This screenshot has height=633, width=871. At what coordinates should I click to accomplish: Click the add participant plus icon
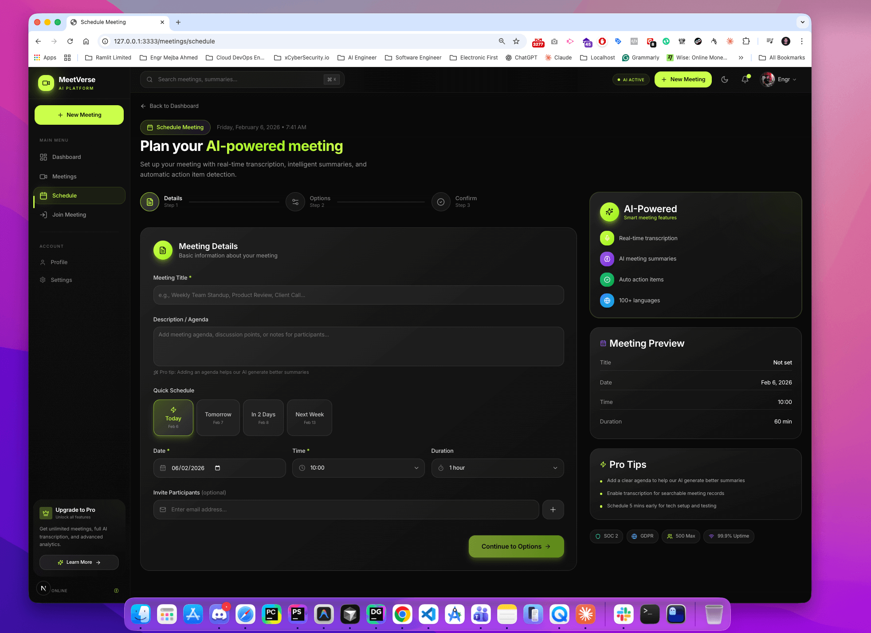click(x=553, y=510)
